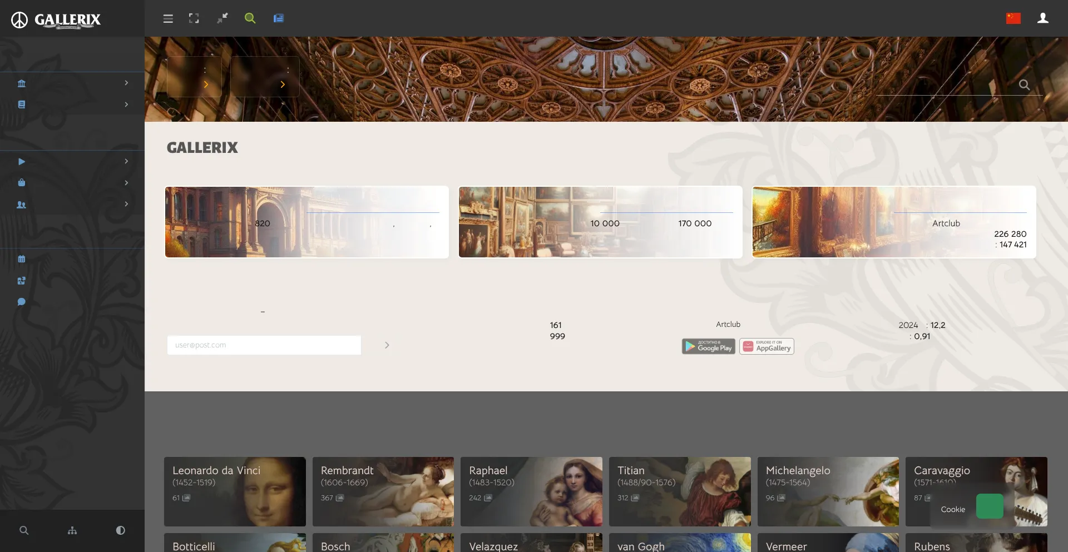Open search with the green magnifier icon
The width and height of the screenshot is (1068, 552).
click(x=250, y=18)
